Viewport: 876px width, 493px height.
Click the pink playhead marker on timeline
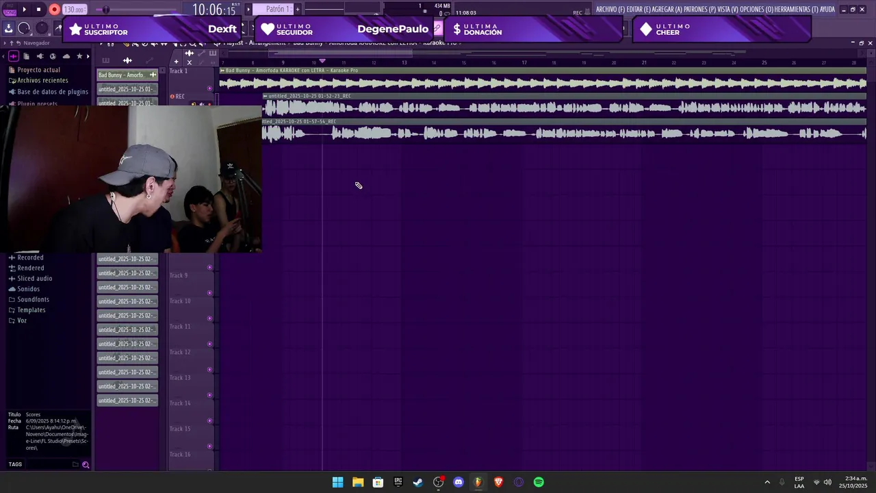click(322, 61)
